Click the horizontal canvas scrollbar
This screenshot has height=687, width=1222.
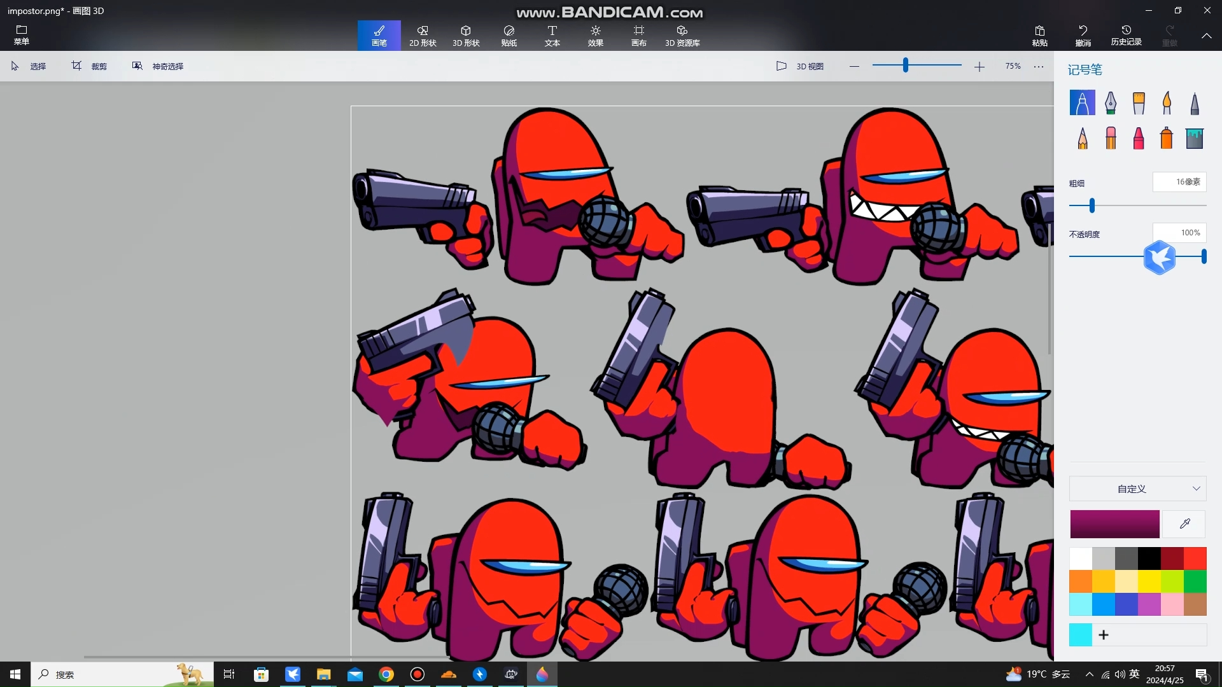coord(267,657)
